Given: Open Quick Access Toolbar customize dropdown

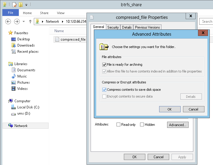Looking at the screenshot, I should pos(26,5).
